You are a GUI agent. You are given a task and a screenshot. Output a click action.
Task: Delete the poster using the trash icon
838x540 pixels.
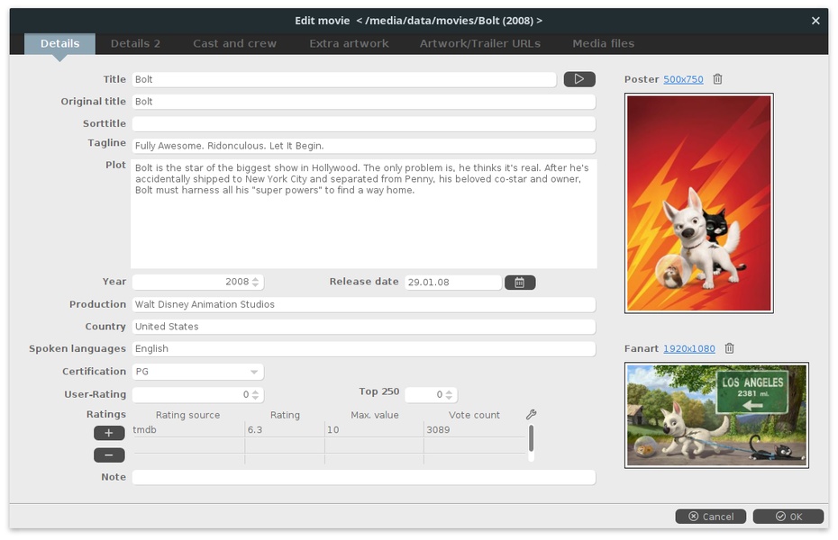pyautogui.click(x=717, y=79)
